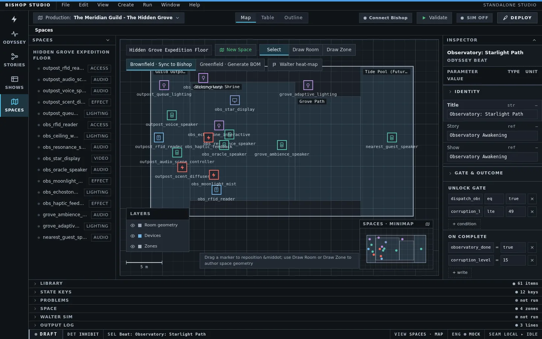Select the grove_ambience_speaker marker on map
This screenshot has height=339, width=542.
tap(282, 145)
